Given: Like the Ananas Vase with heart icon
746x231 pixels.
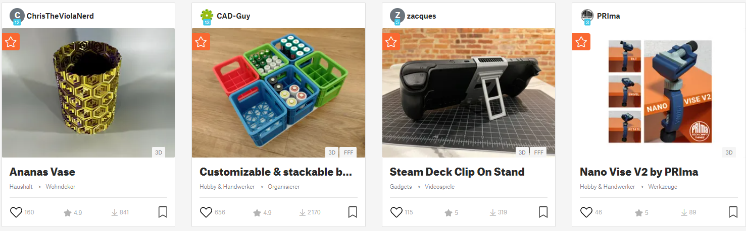Looking at the screenshot, I should coord(16,212).
